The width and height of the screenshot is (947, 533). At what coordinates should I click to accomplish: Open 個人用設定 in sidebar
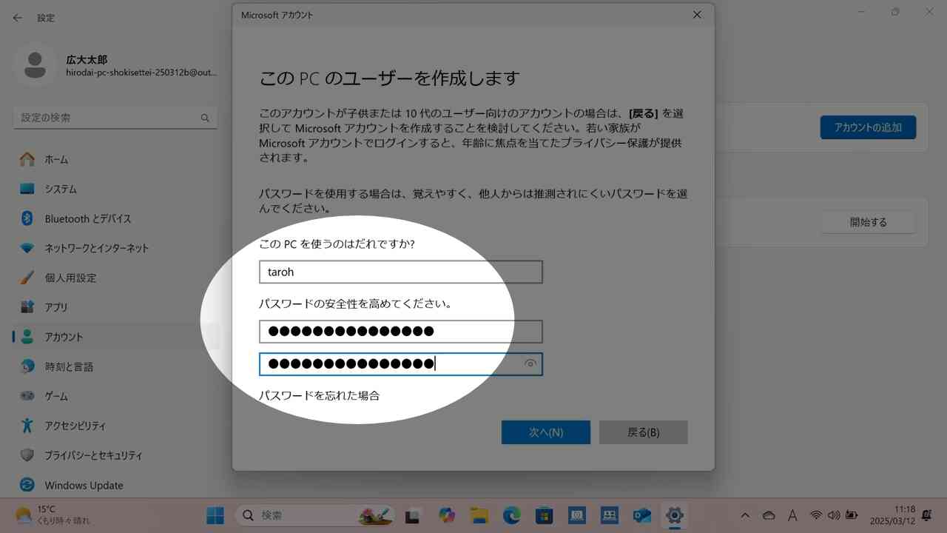click(115, 278)
